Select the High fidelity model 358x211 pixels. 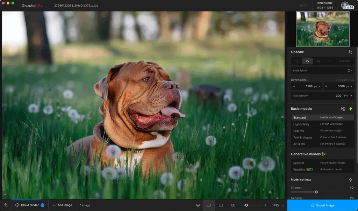point(301,124)
